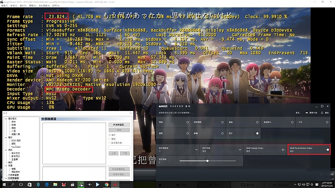Open the taskbar clock and date
The width and height of the screenshot is (335, 188).
327,185
